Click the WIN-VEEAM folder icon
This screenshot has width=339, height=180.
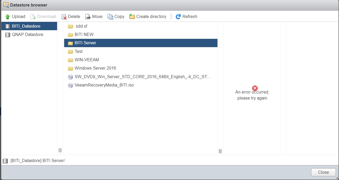click(x=70, y=60)
